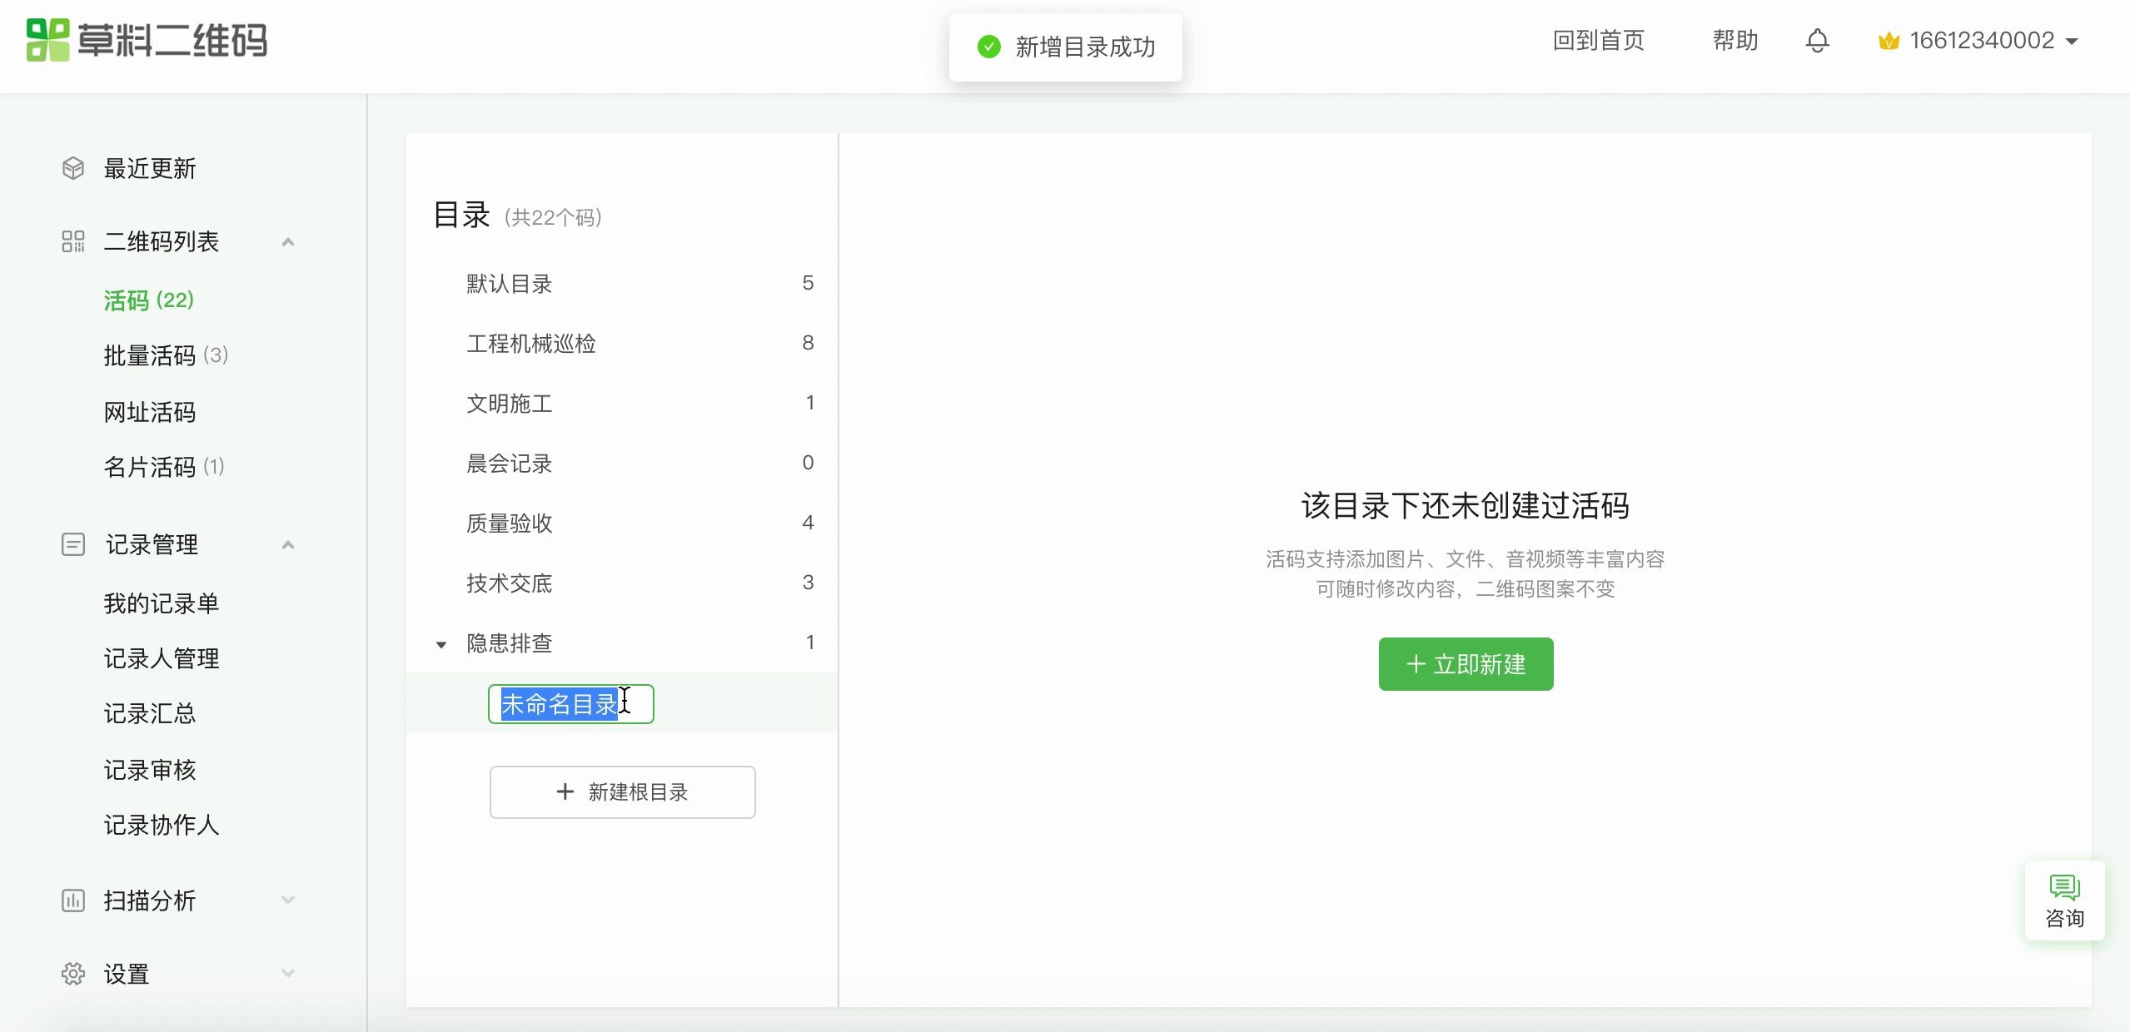This screenshot has width=2130, height=1032.
Task: Select 批量活码 menu item
Action: (166, 355)
